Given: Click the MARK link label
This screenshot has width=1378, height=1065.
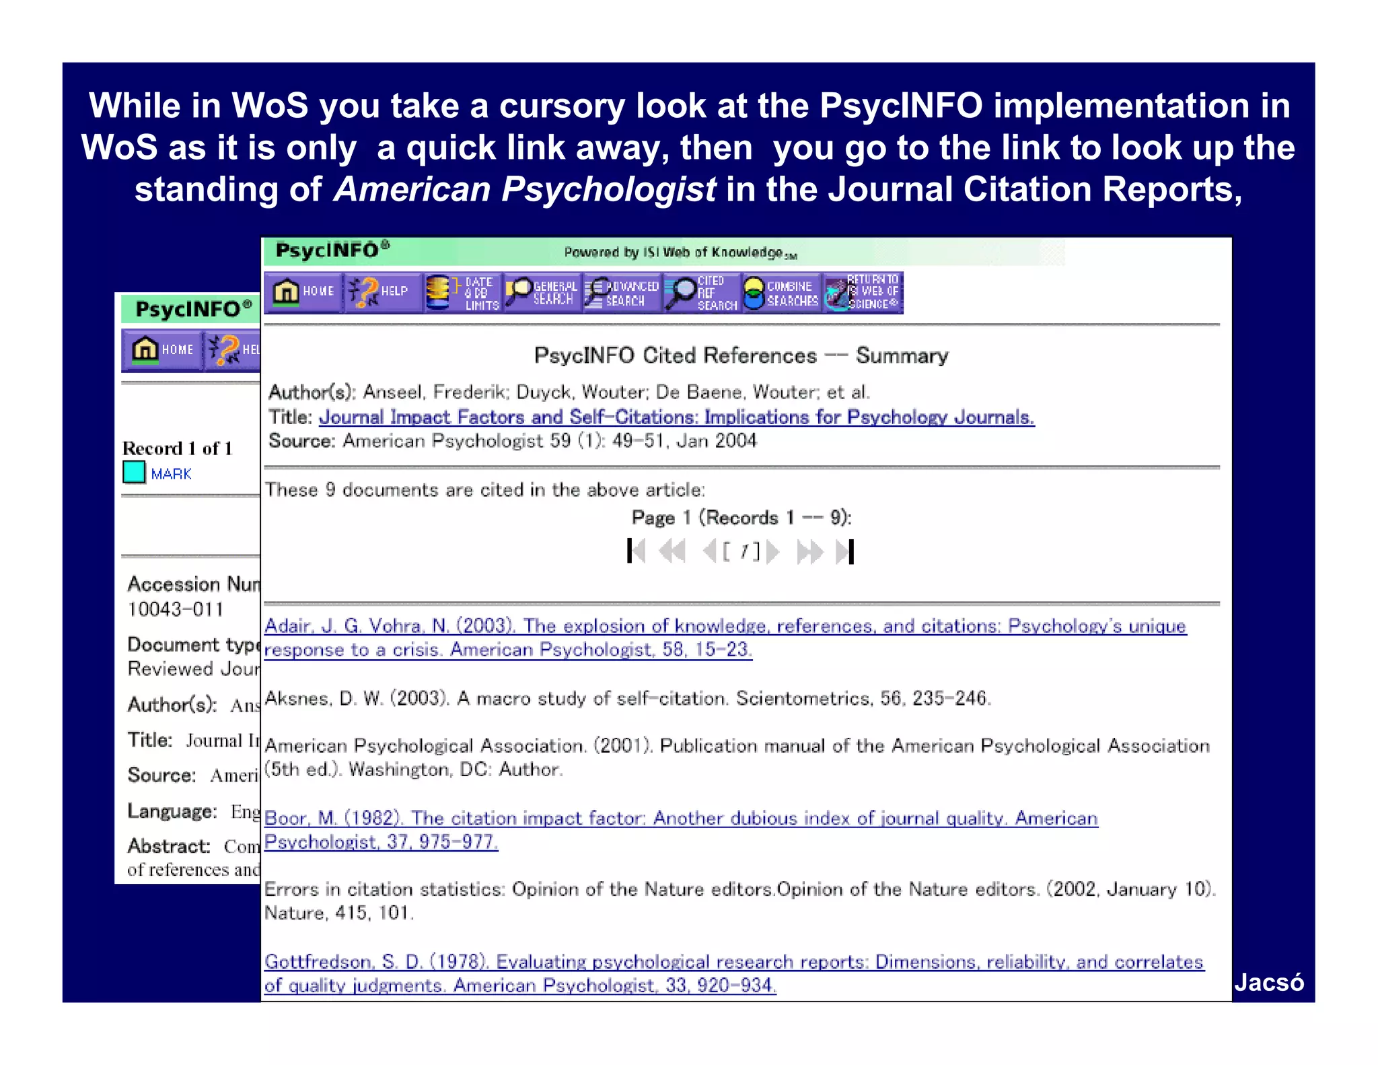Looking at the screenshot, I should click(171, 474).
